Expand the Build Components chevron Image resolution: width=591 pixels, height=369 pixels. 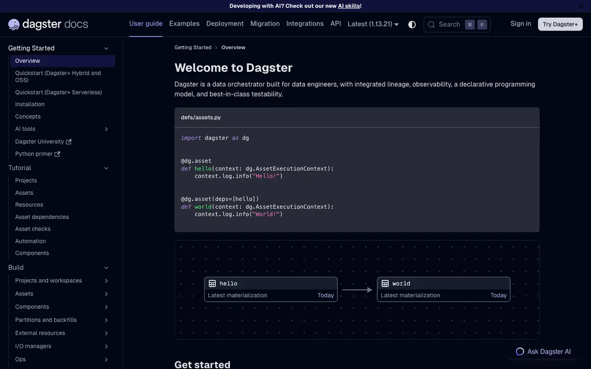tap(106, 307)
